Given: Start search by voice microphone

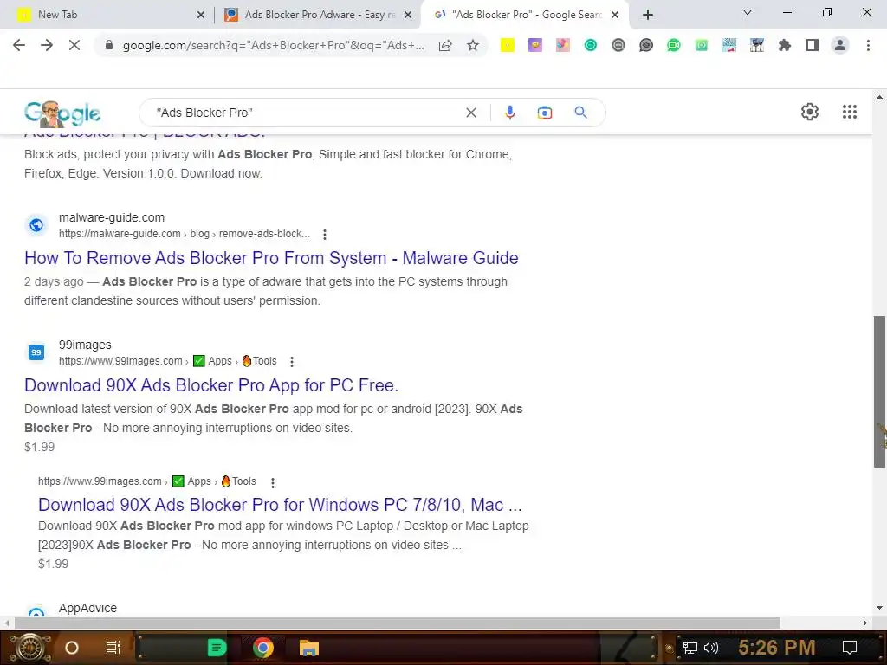Looking at the screenshot, I should click(509, 113).
